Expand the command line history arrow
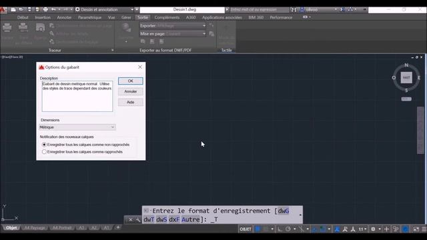427x240 pixels. coord(300,215)
